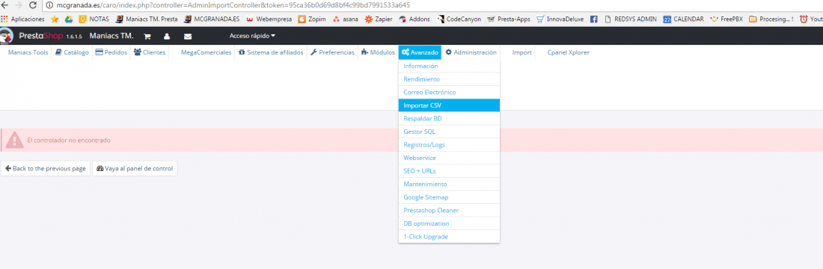Select Respaldar BD submenu entry
Viewport: 823px width, 269px height.
tap(450, 119)
